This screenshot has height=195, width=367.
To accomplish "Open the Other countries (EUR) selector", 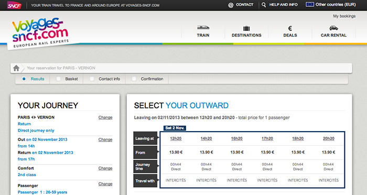I will click(x=331, y=4).
